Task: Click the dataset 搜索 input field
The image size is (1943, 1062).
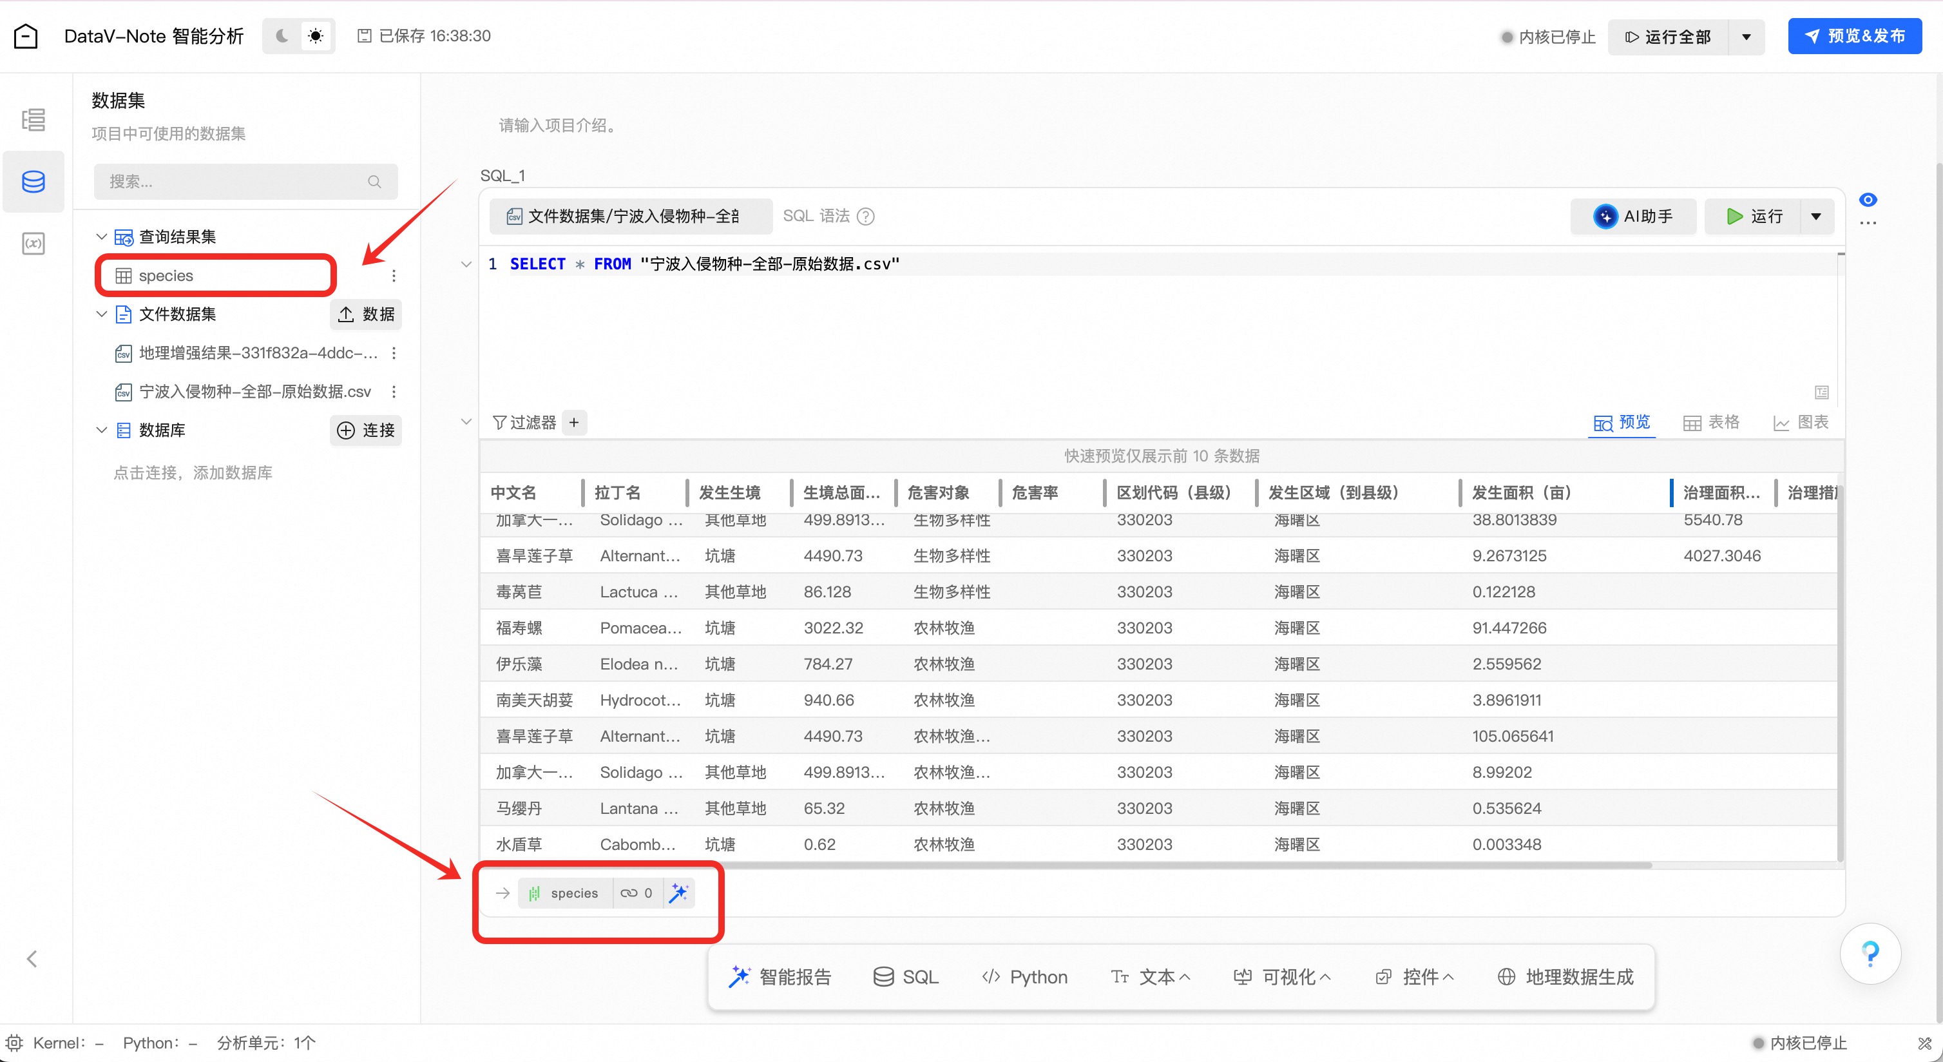Action: (234, 181)
